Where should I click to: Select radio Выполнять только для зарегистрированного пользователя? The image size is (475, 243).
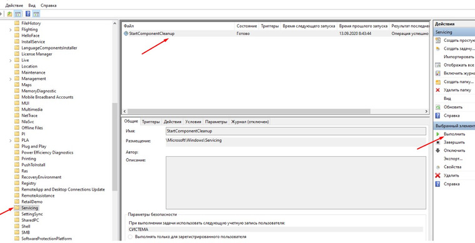pyautogui.click(x=130, y=237)
